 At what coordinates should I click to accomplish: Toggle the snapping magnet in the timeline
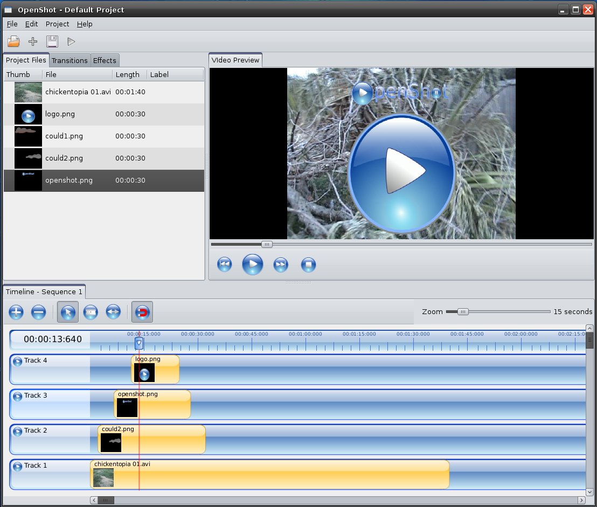[142, 312]
